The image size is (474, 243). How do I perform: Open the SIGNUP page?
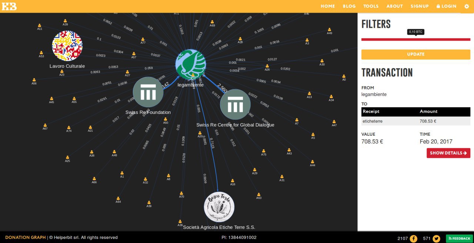[x=420, y=6]
